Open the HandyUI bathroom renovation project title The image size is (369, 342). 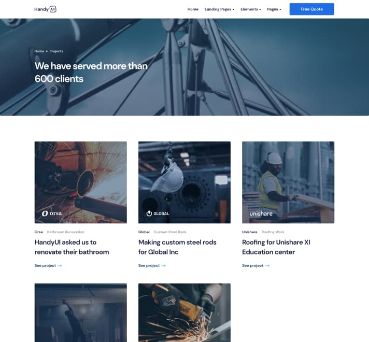click(x=72, y=247)
